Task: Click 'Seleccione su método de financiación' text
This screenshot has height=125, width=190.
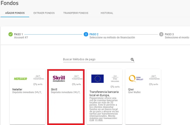Action: (112, 37)
